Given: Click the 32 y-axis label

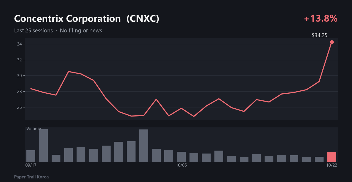Looking at the screenshot, I should pos(19,60).
